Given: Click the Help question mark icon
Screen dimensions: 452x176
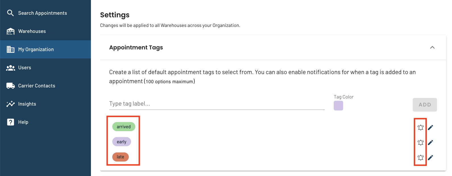Looking at the screenshot, I should tap(11, 122).
